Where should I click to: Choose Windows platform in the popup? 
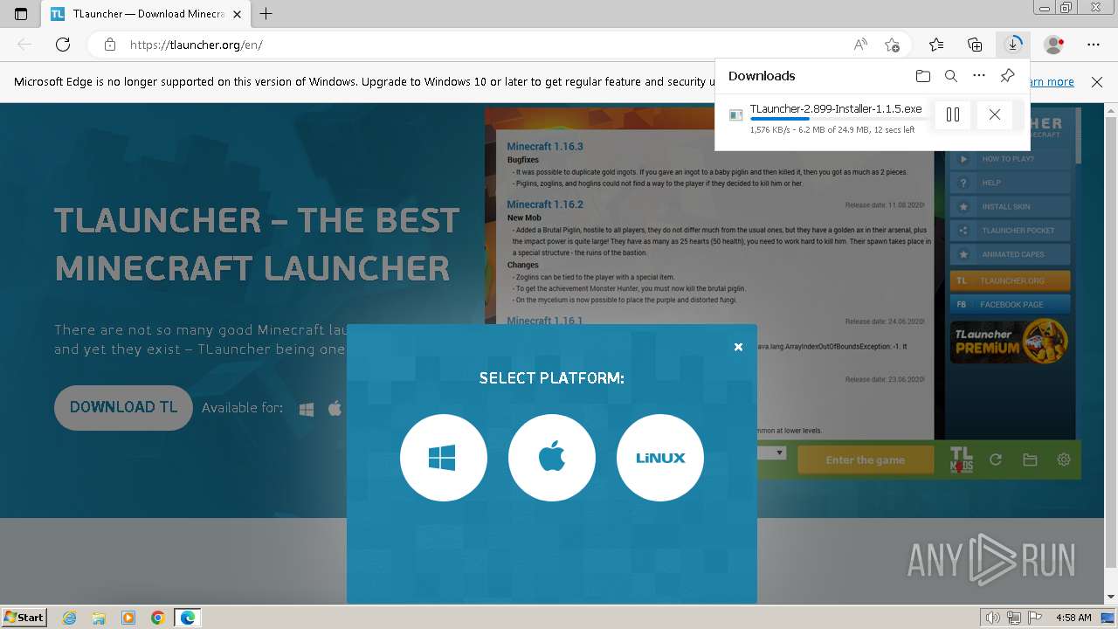tap(444, 458)
